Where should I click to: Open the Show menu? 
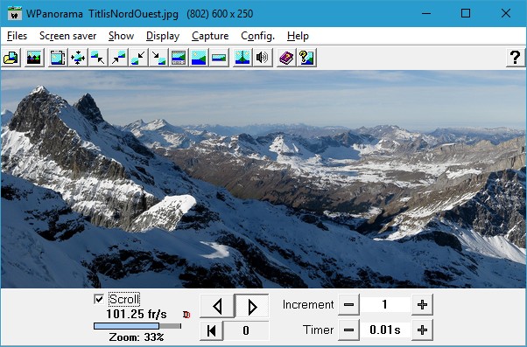tap(121, 36)
